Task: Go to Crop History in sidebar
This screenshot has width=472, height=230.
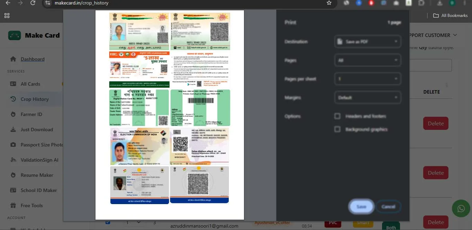Action: pos(35,99)
